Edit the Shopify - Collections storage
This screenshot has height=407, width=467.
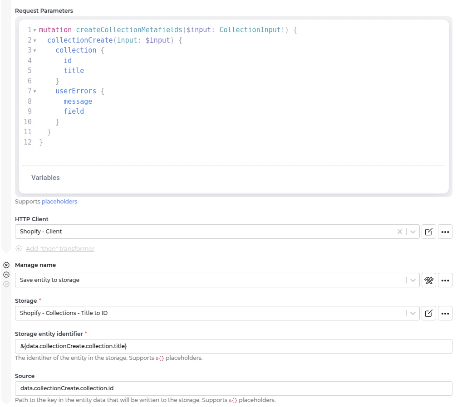pyautogui.click(x=429, y=313)
